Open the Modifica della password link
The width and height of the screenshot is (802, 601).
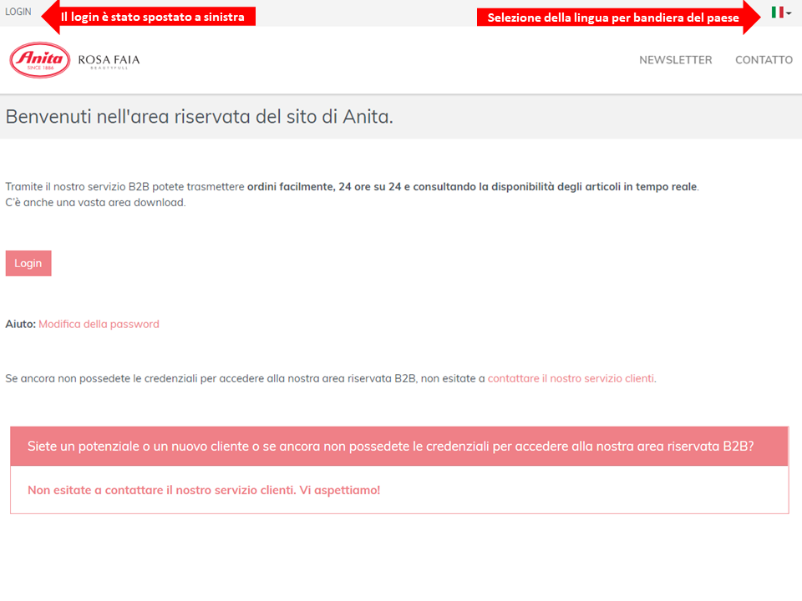[99, 324]
